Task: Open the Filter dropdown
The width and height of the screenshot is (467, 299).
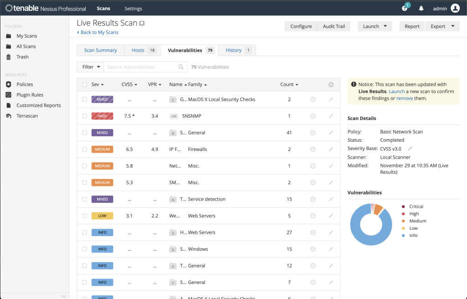Action: click(x=90, y=67)
